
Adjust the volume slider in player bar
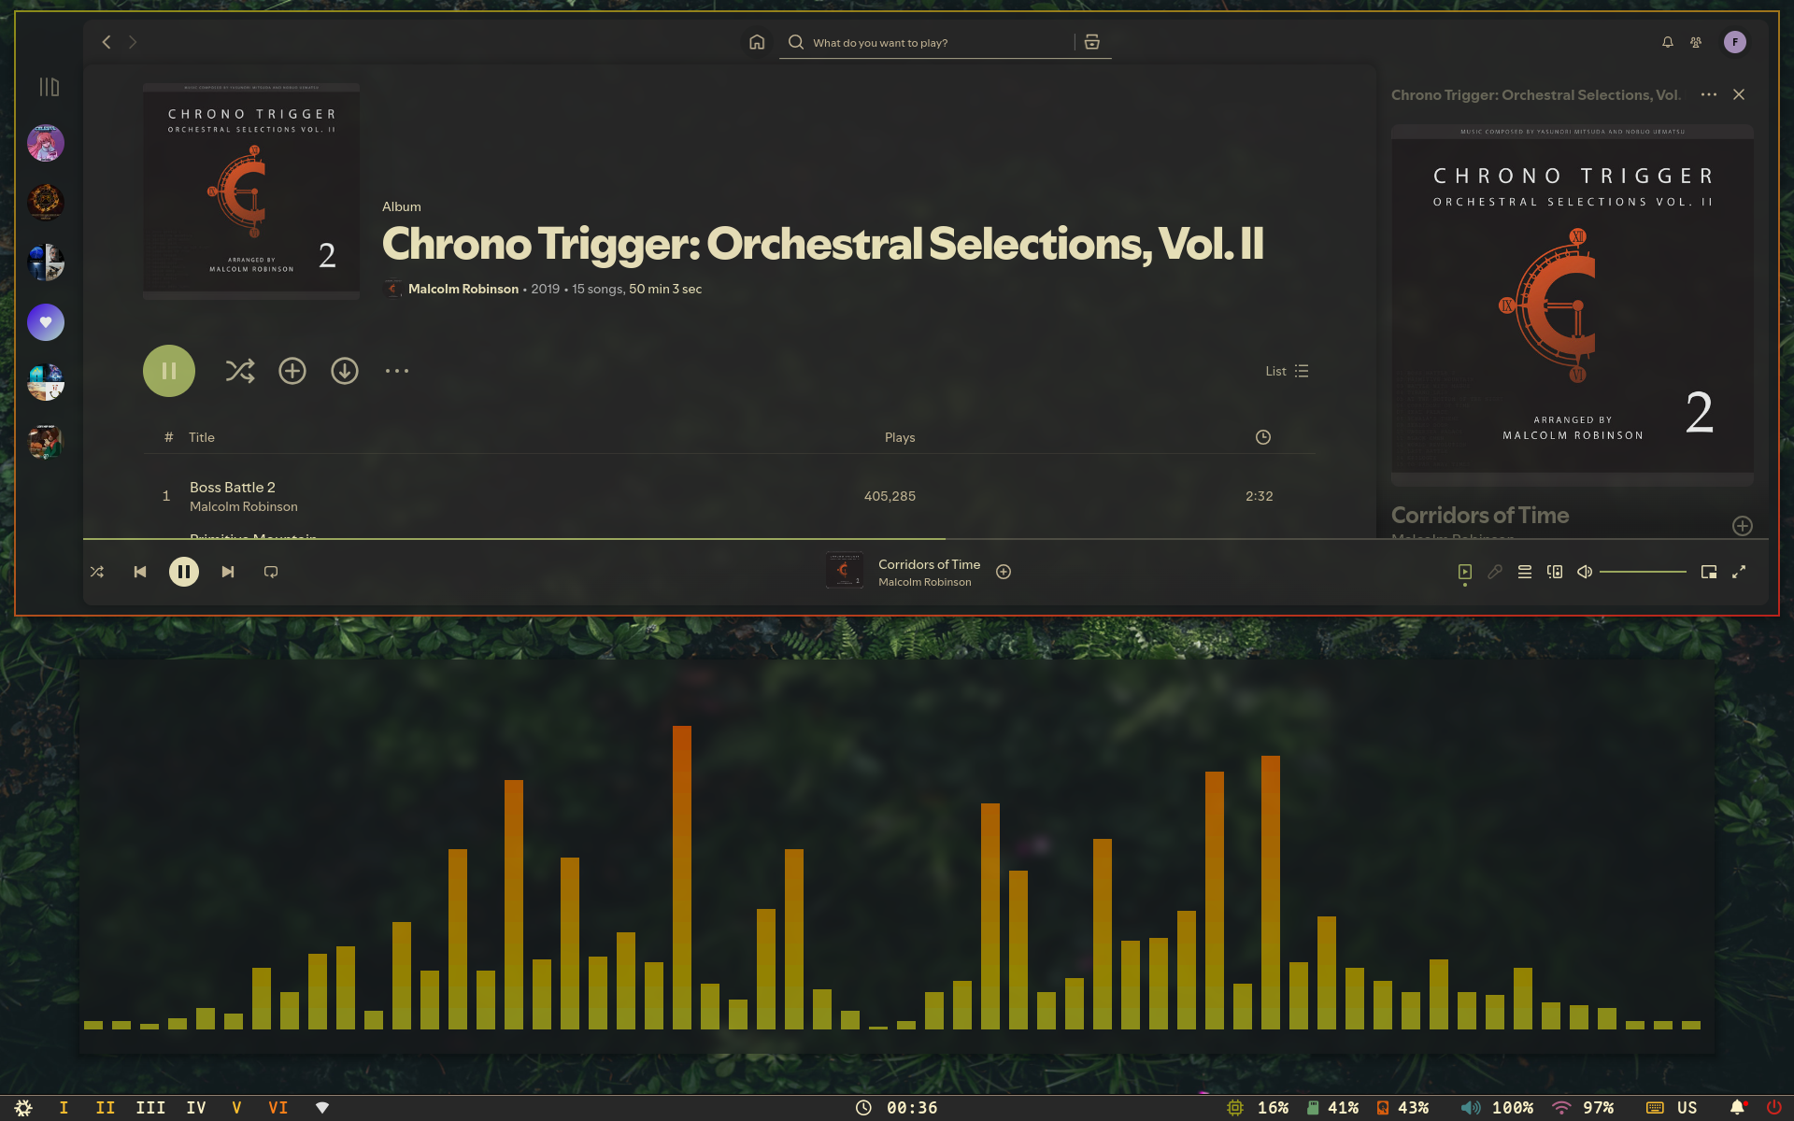pos(1643,572)
